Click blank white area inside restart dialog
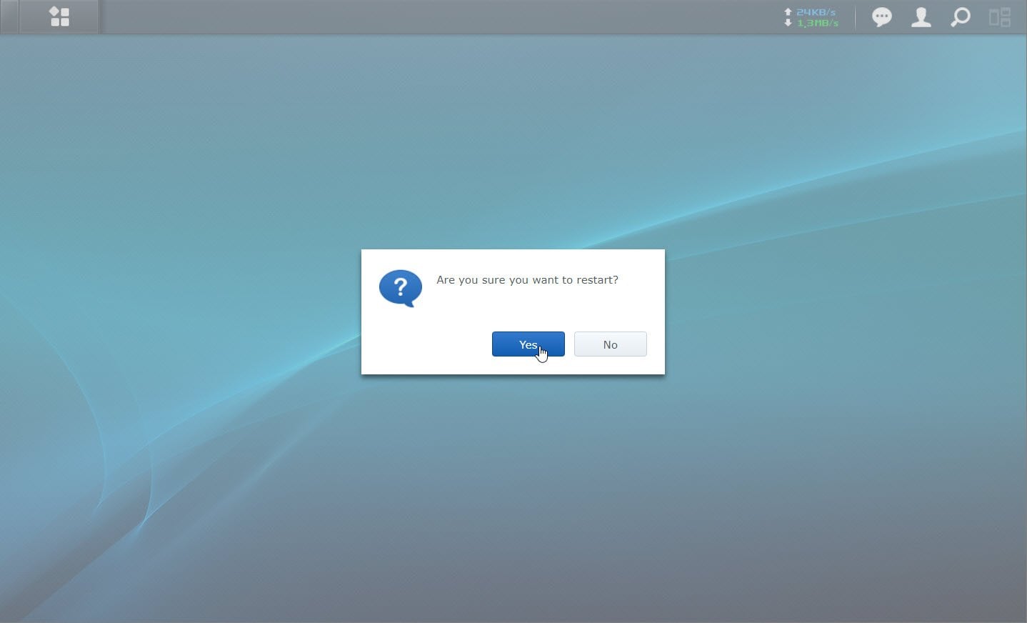 429,343
